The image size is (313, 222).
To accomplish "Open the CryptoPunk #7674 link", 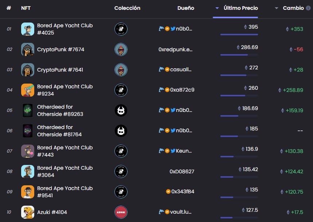I will click(x=61, y=49).
